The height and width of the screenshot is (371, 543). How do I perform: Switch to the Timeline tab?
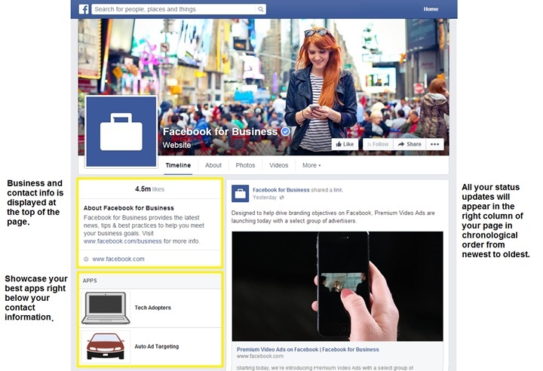click(178, 165)
